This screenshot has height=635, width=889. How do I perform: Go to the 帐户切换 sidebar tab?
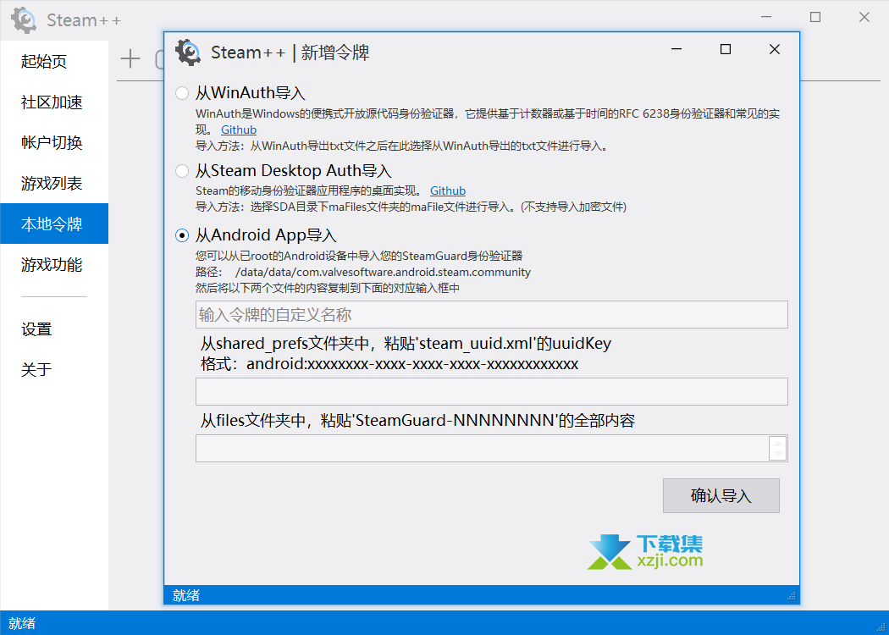(x=54, y=143)
